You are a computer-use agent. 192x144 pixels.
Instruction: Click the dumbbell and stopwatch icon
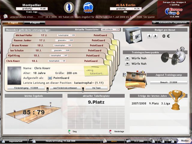tap(173, 56)
